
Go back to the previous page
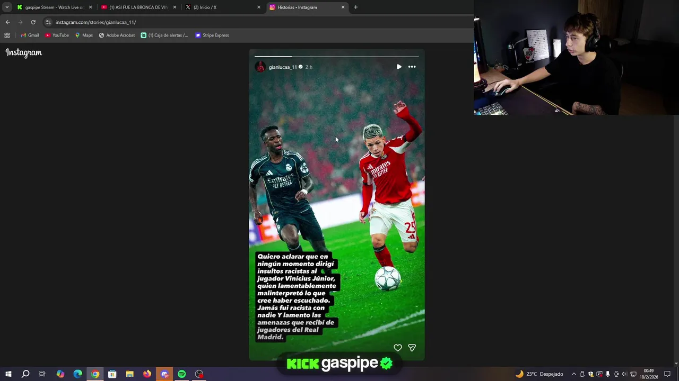7,22
